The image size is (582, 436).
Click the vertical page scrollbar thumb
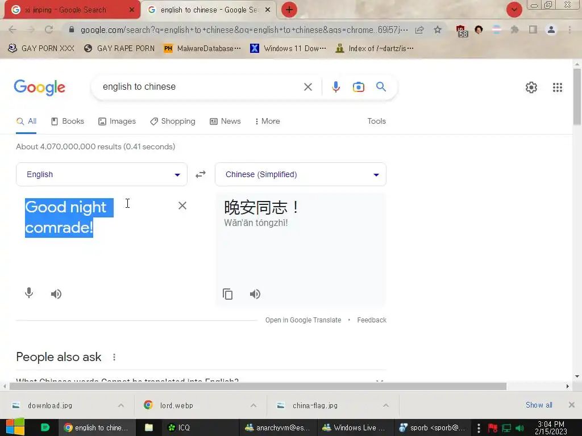(577, 97)
